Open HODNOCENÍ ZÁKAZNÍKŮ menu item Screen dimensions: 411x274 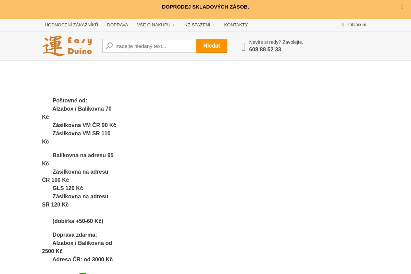coord(71,25)
